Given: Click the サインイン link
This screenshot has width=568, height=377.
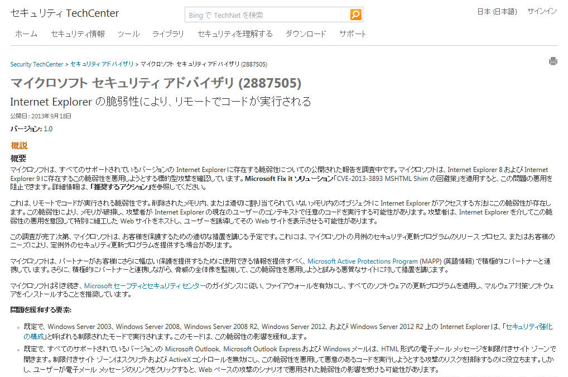Looking at the screenshot, I should (542, 11).
